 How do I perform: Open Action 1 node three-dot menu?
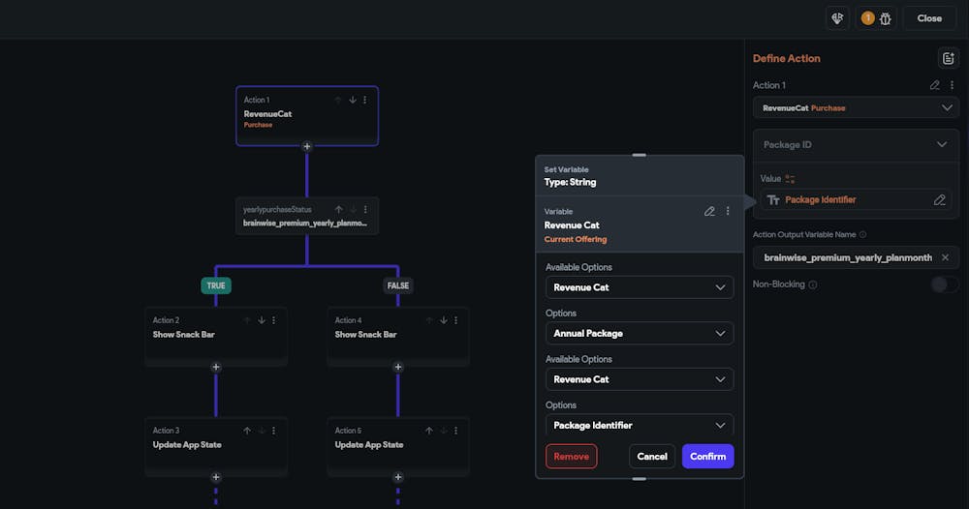click(365, 100)
